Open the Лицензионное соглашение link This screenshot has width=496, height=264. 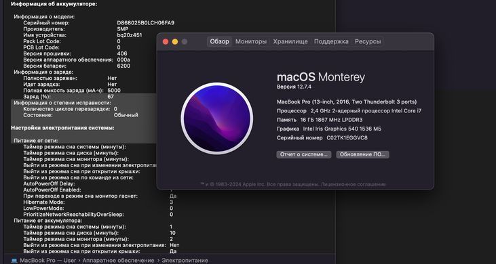354,184
